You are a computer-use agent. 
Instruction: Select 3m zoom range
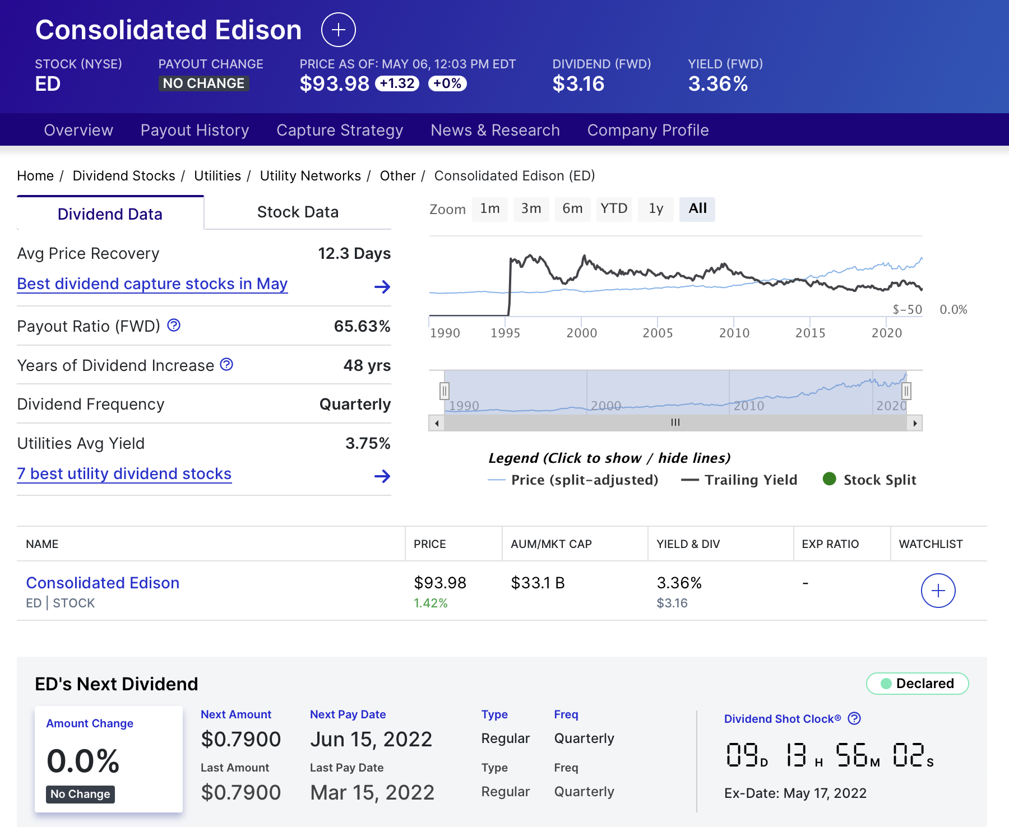(531, 209)
